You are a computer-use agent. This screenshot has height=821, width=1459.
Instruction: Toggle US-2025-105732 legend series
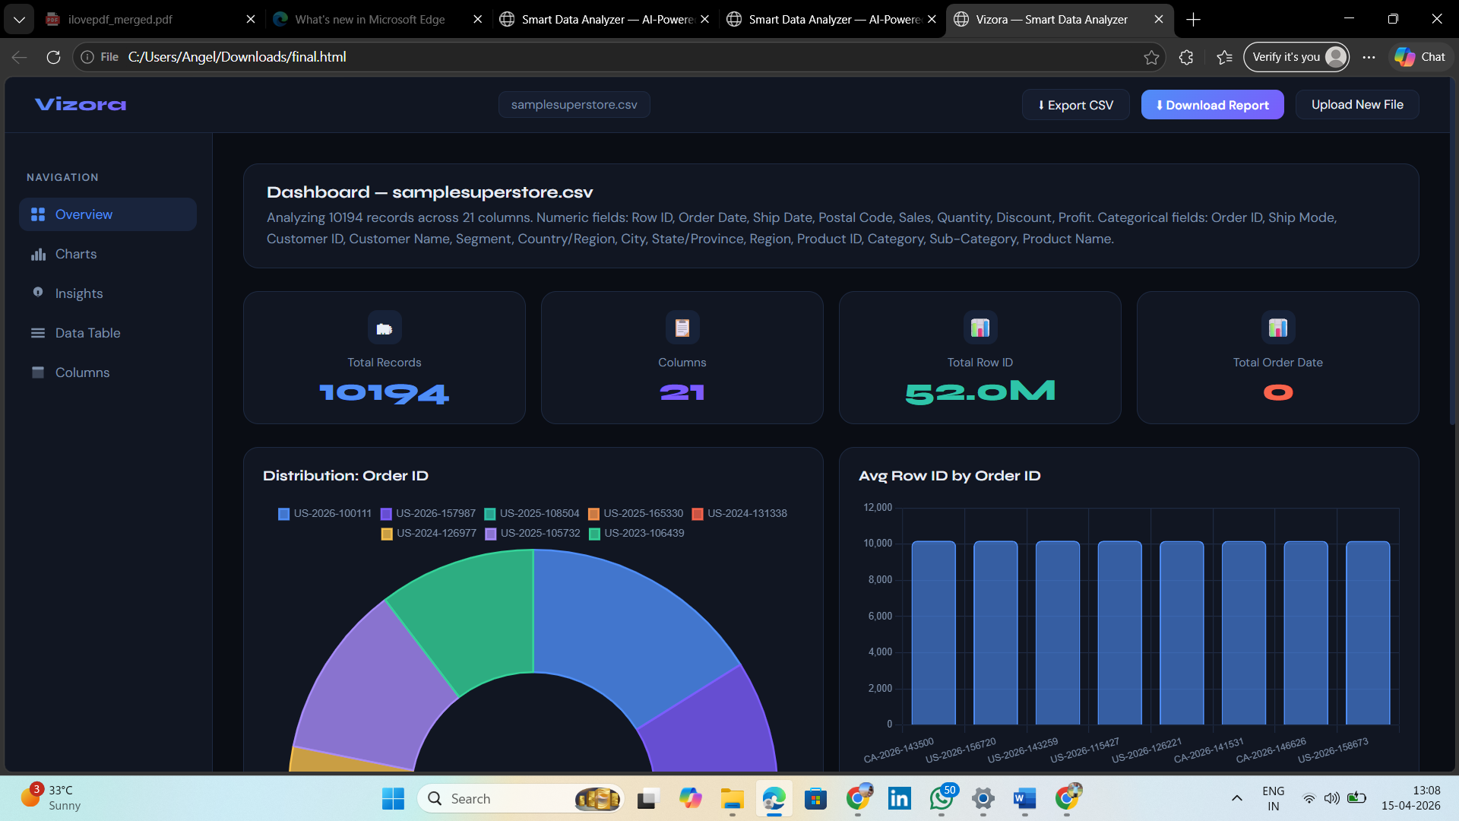533,534
